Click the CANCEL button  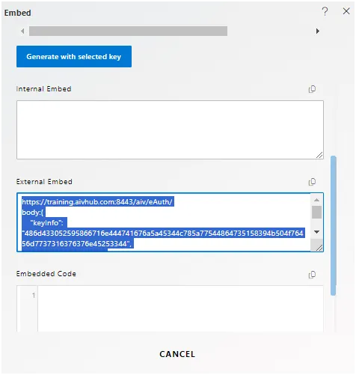pos(177,354)
